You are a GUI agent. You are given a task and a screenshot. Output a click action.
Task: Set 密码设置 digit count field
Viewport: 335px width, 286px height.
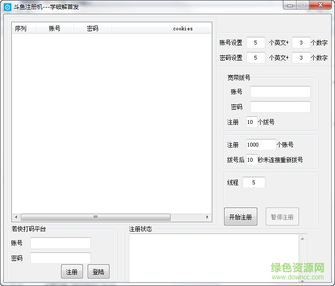point(301,58)
